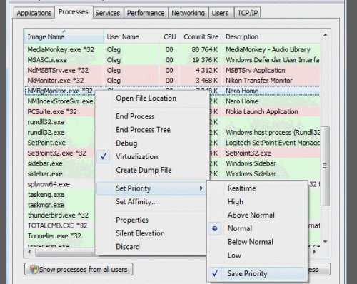The width and height of the screenshot is (357, 284).
Task: Click the 19 376 K commit size cell
Action: tap(205, 60)
